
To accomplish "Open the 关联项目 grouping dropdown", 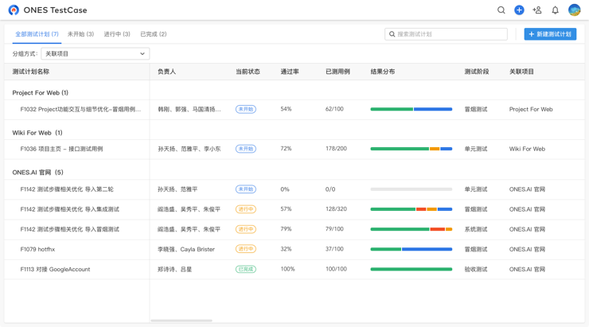I will [x=96, y=53].
